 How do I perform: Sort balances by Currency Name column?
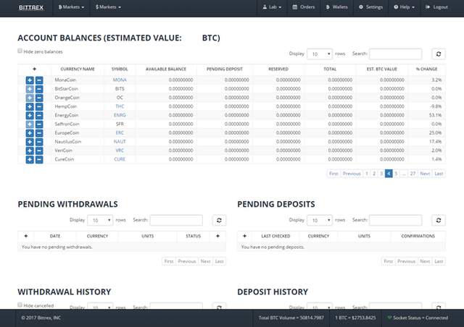pyautogui.click(x=78, y=69)
